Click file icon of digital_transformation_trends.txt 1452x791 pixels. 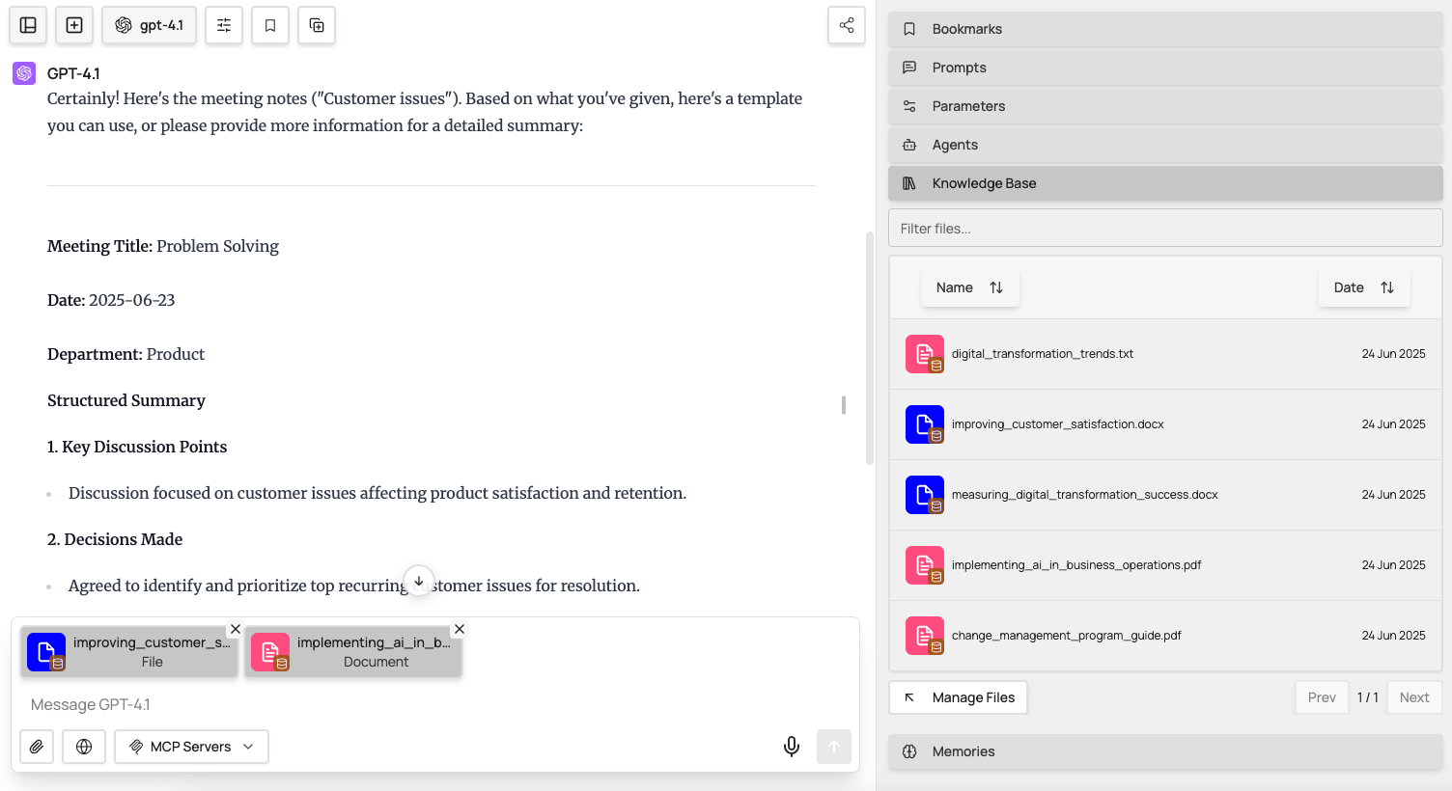925,354
